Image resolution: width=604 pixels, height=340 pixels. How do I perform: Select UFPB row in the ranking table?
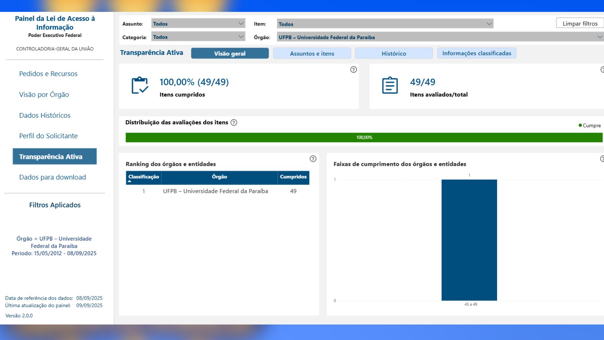click(215, 191)
